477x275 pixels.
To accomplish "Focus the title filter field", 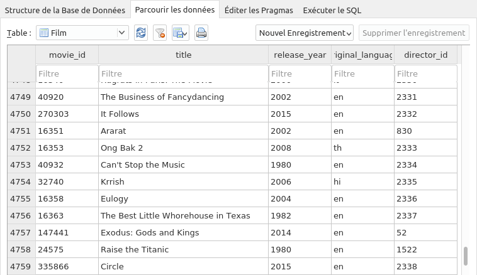I will click(x=184, y=73).
